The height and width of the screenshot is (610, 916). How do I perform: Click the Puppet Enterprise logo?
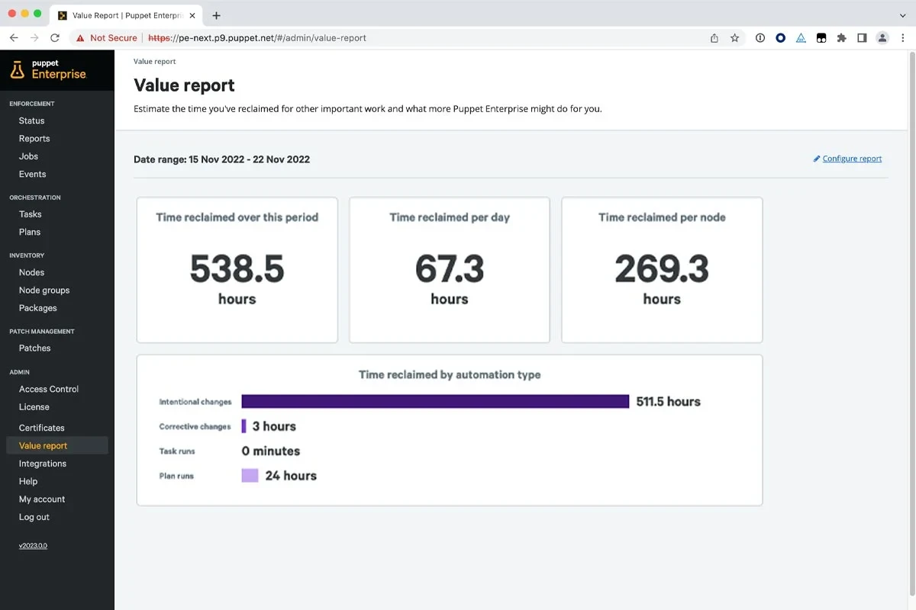pos(48,69)
